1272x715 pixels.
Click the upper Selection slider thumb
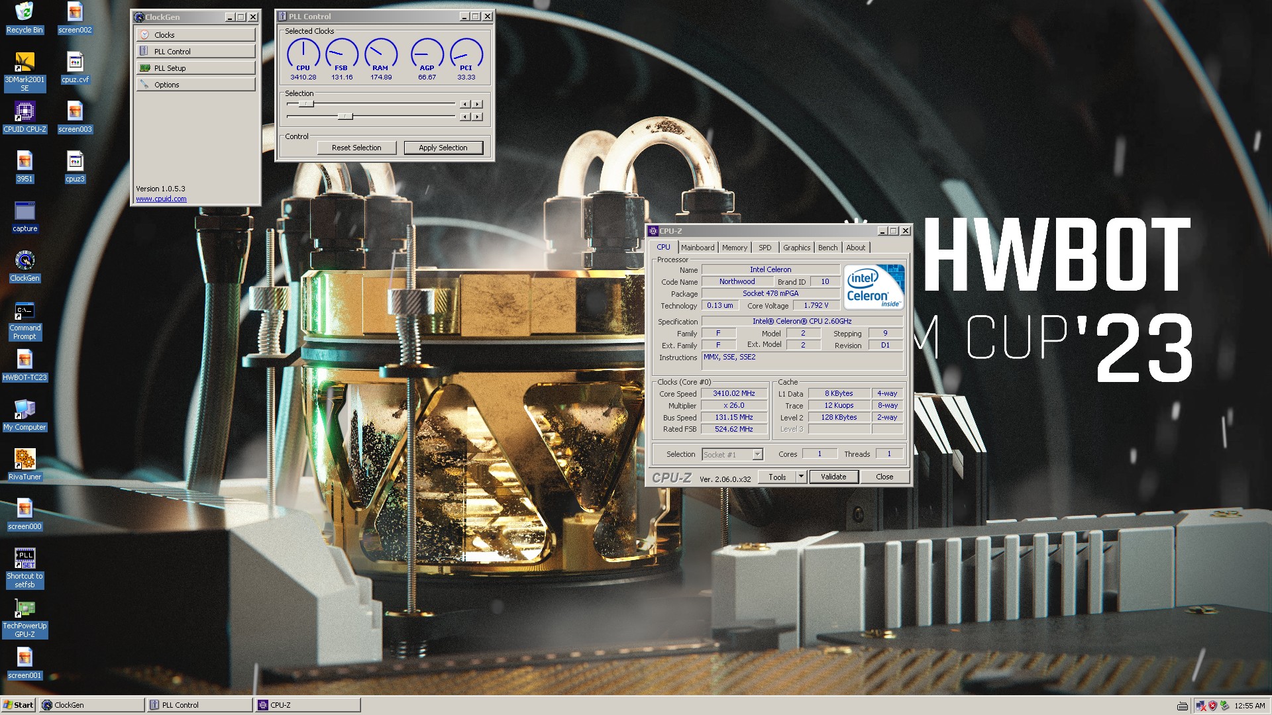tap(305, 104)
